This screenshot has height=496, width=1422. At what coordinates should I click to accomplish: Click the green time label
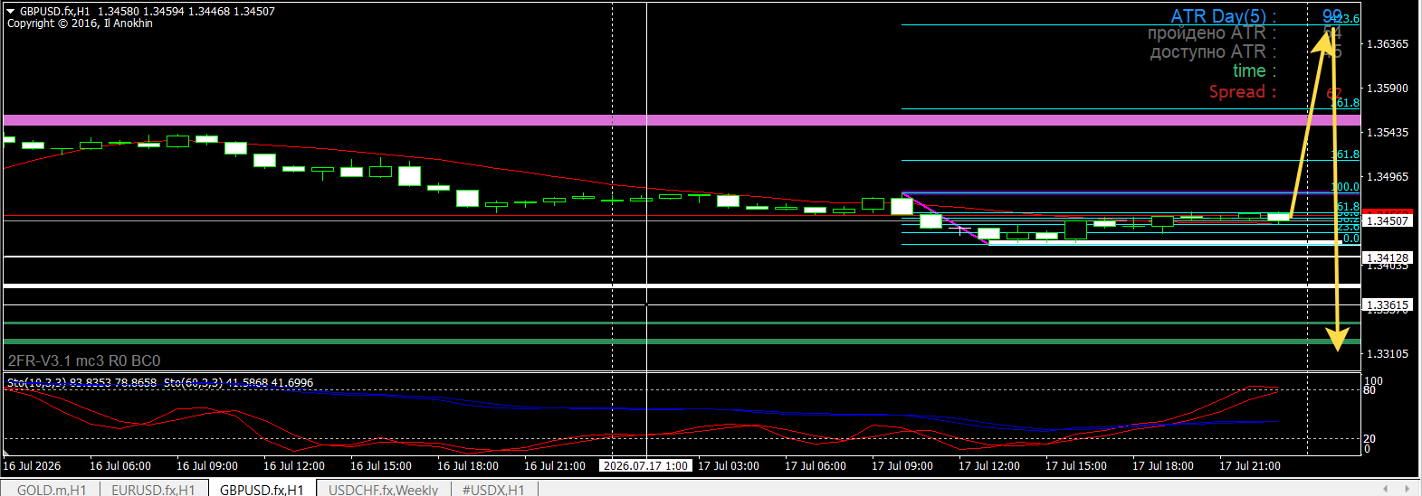1254,70
